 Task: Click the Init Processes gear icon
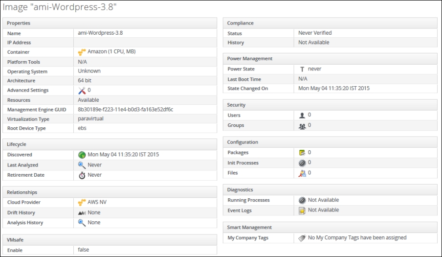point(302,163)
